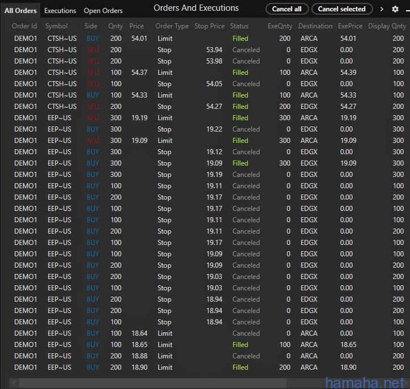410x389 pixels.
Task: Click the ExePrice column header
Action: click(x=350, y=26)
